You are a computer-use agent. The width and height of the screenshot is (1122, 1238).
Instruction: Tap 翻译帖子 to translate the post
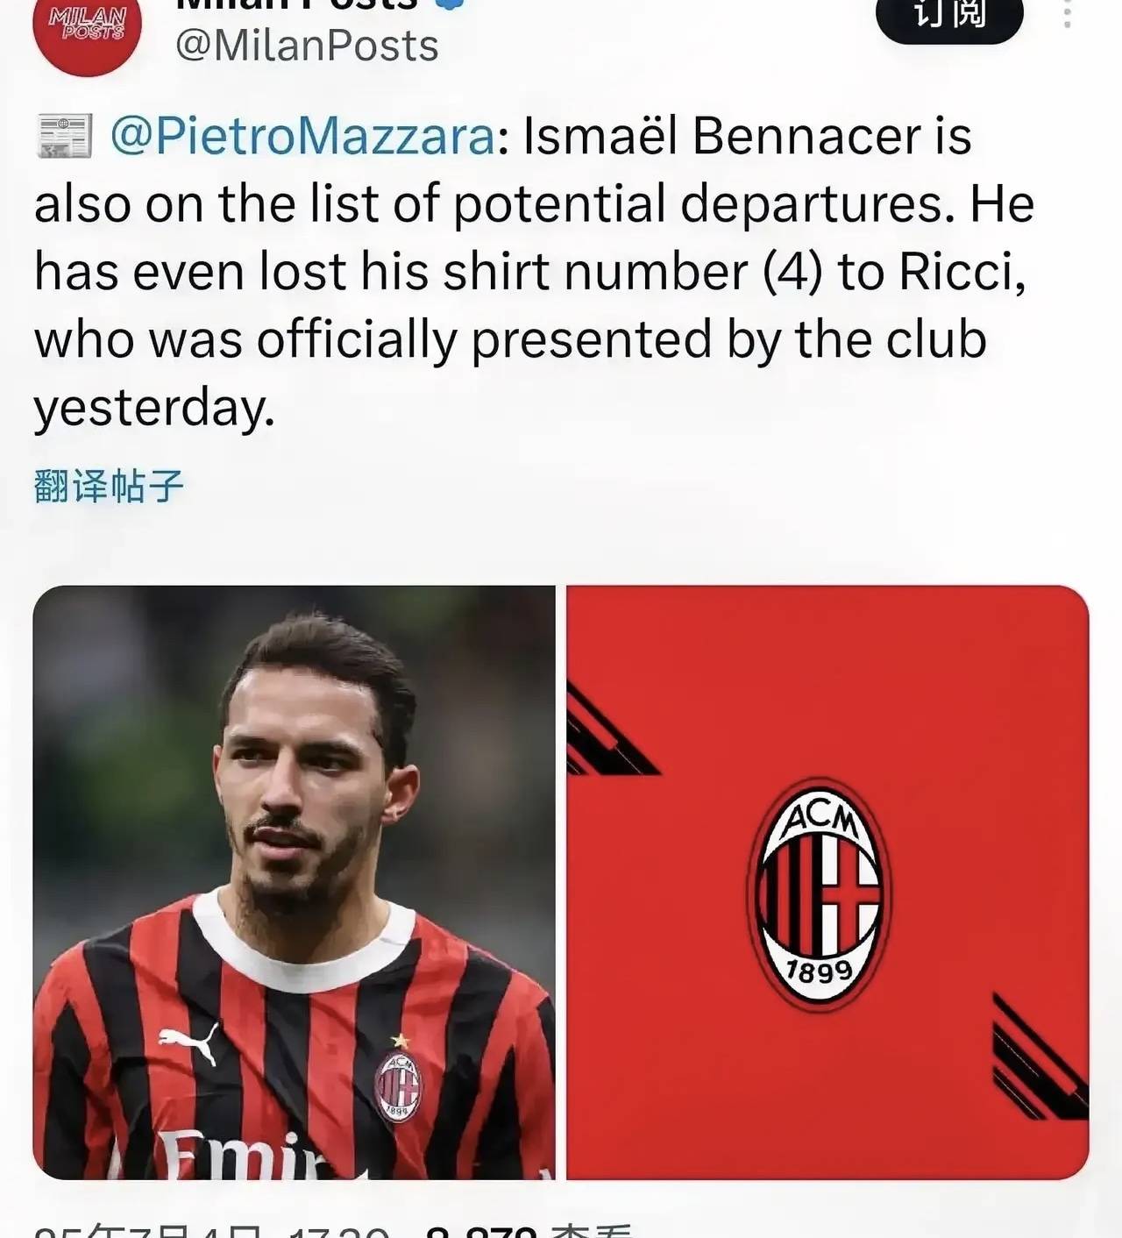[x=109, y=486]
